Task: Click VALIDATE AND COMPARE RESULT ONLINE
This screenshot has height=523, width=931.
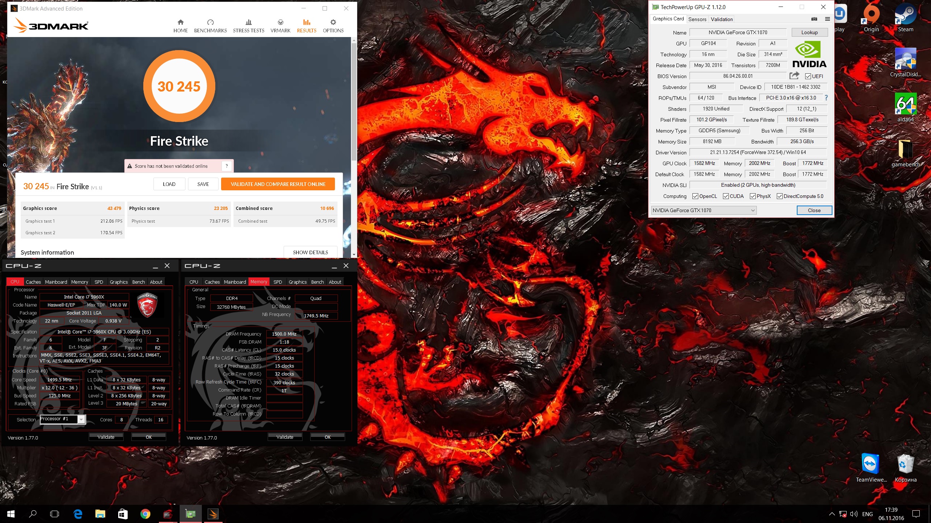Action: (278, 184)
